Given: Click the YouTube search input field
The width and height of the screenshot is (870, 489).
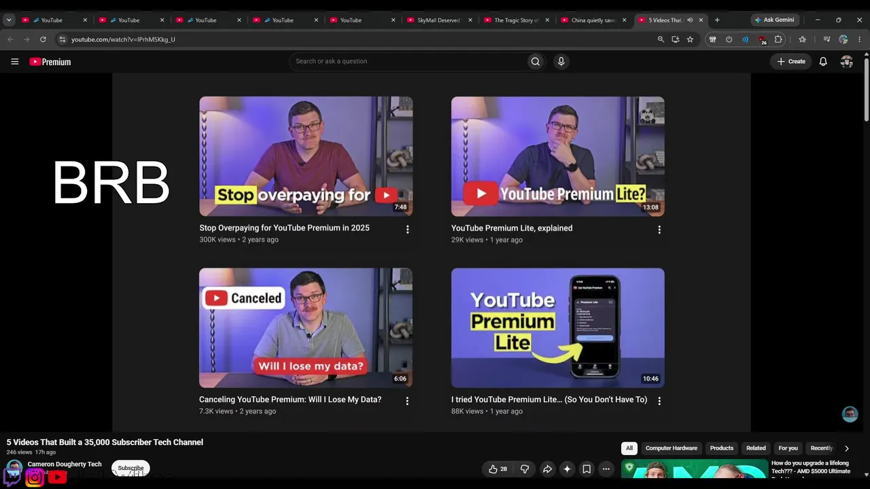Looking at the screenshot, I should pos(408,62).
